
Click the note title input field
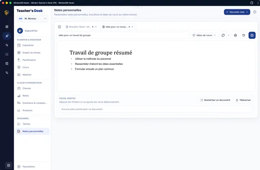click(x=123, y=35)
